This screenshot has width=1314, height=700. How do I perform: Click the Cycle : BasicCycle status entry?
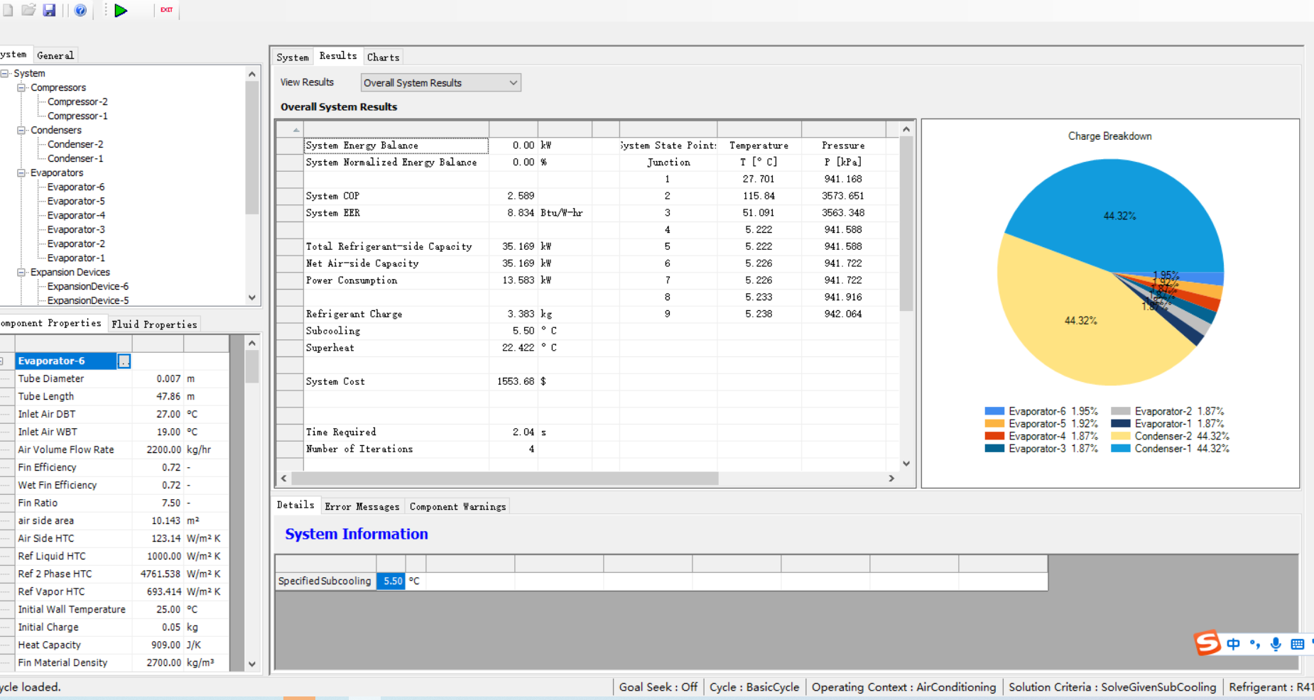point(754,687)
